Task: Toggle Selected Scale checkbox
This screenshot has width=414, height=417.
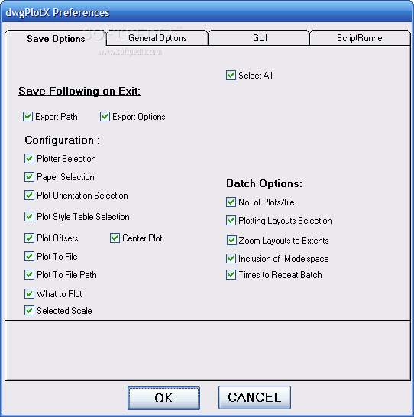Action: 29,310
